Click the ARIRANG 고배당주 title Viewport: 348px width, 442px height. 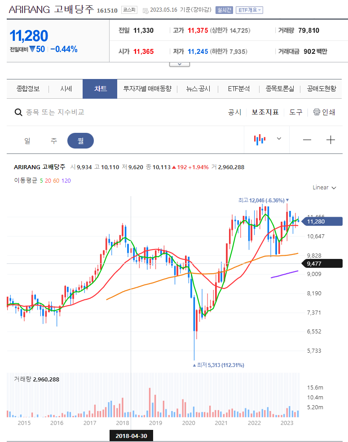pos(51,9)
